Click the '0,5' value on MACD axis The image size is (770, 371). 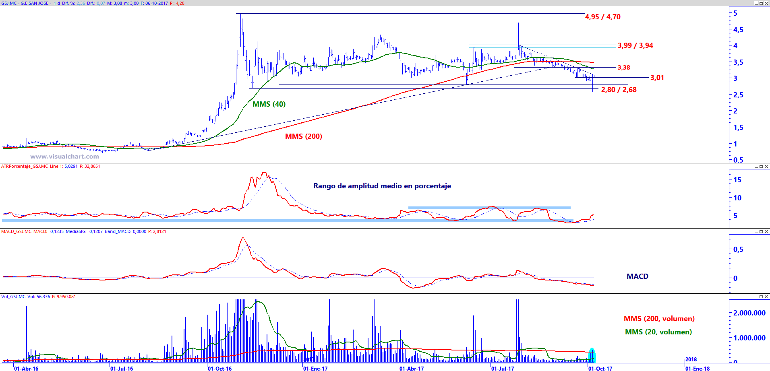pyautogui.click(x=739, y=249)
